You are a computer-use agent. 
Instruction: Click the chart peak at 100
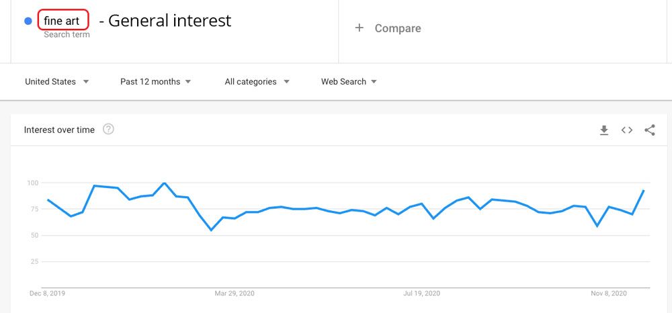click(x=164, y=183)
